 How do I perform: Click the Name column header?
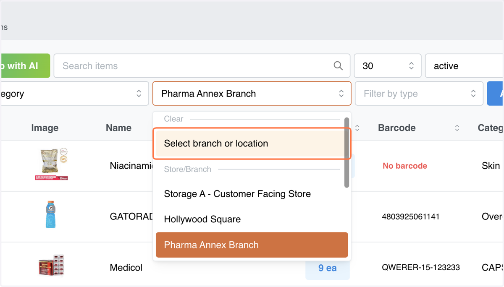(x=118, y=128)
